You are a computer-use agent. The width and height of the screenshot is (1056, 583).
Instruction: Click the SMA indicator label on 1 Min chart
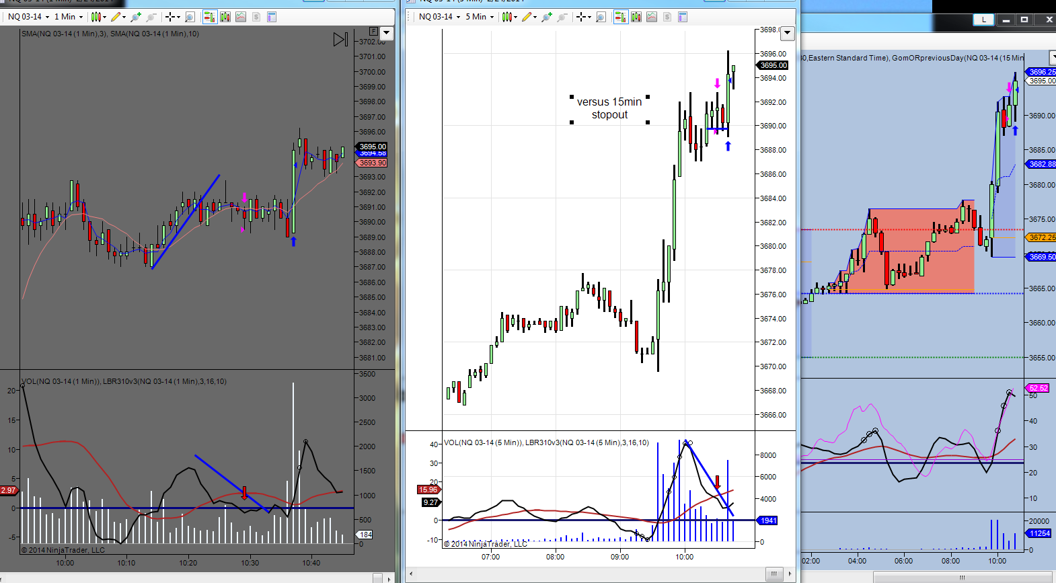point(110,34)
